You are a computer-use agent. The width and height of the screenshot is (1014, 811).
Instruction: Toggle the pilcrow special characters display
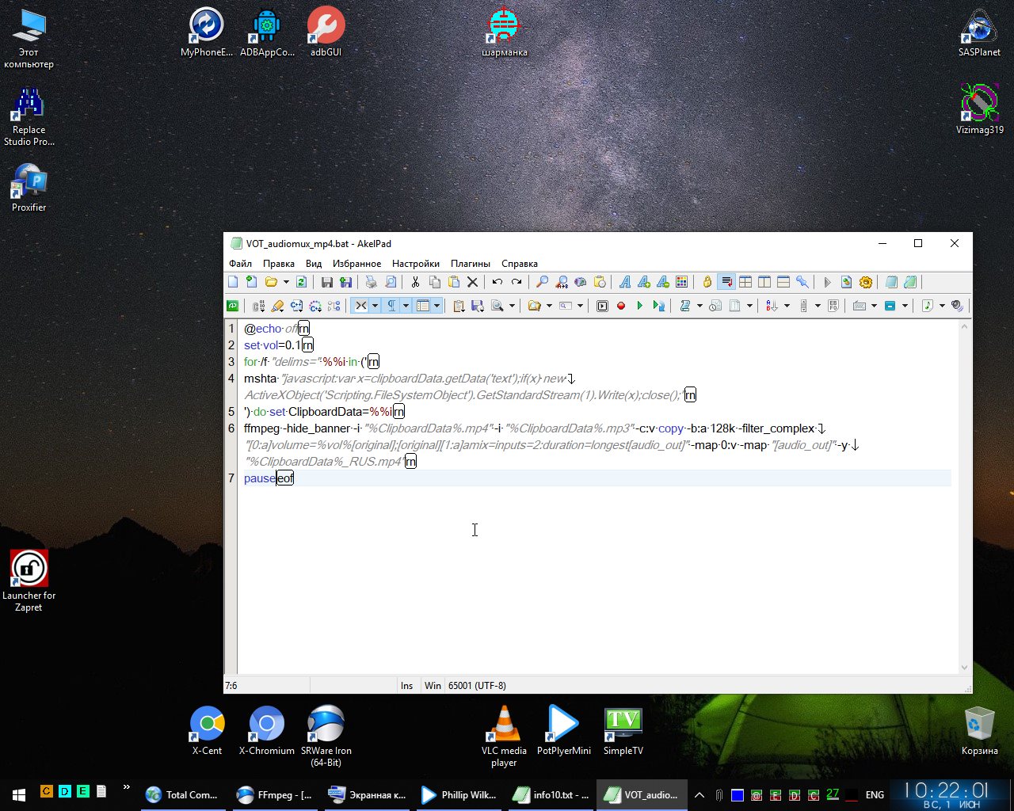[391, 306]
